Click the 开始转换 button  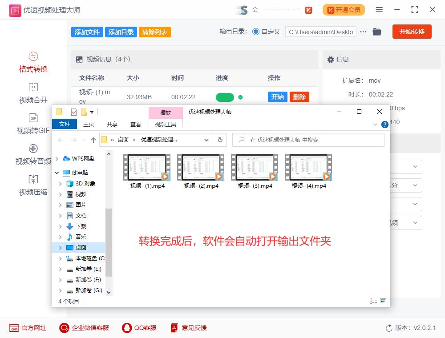412,32
